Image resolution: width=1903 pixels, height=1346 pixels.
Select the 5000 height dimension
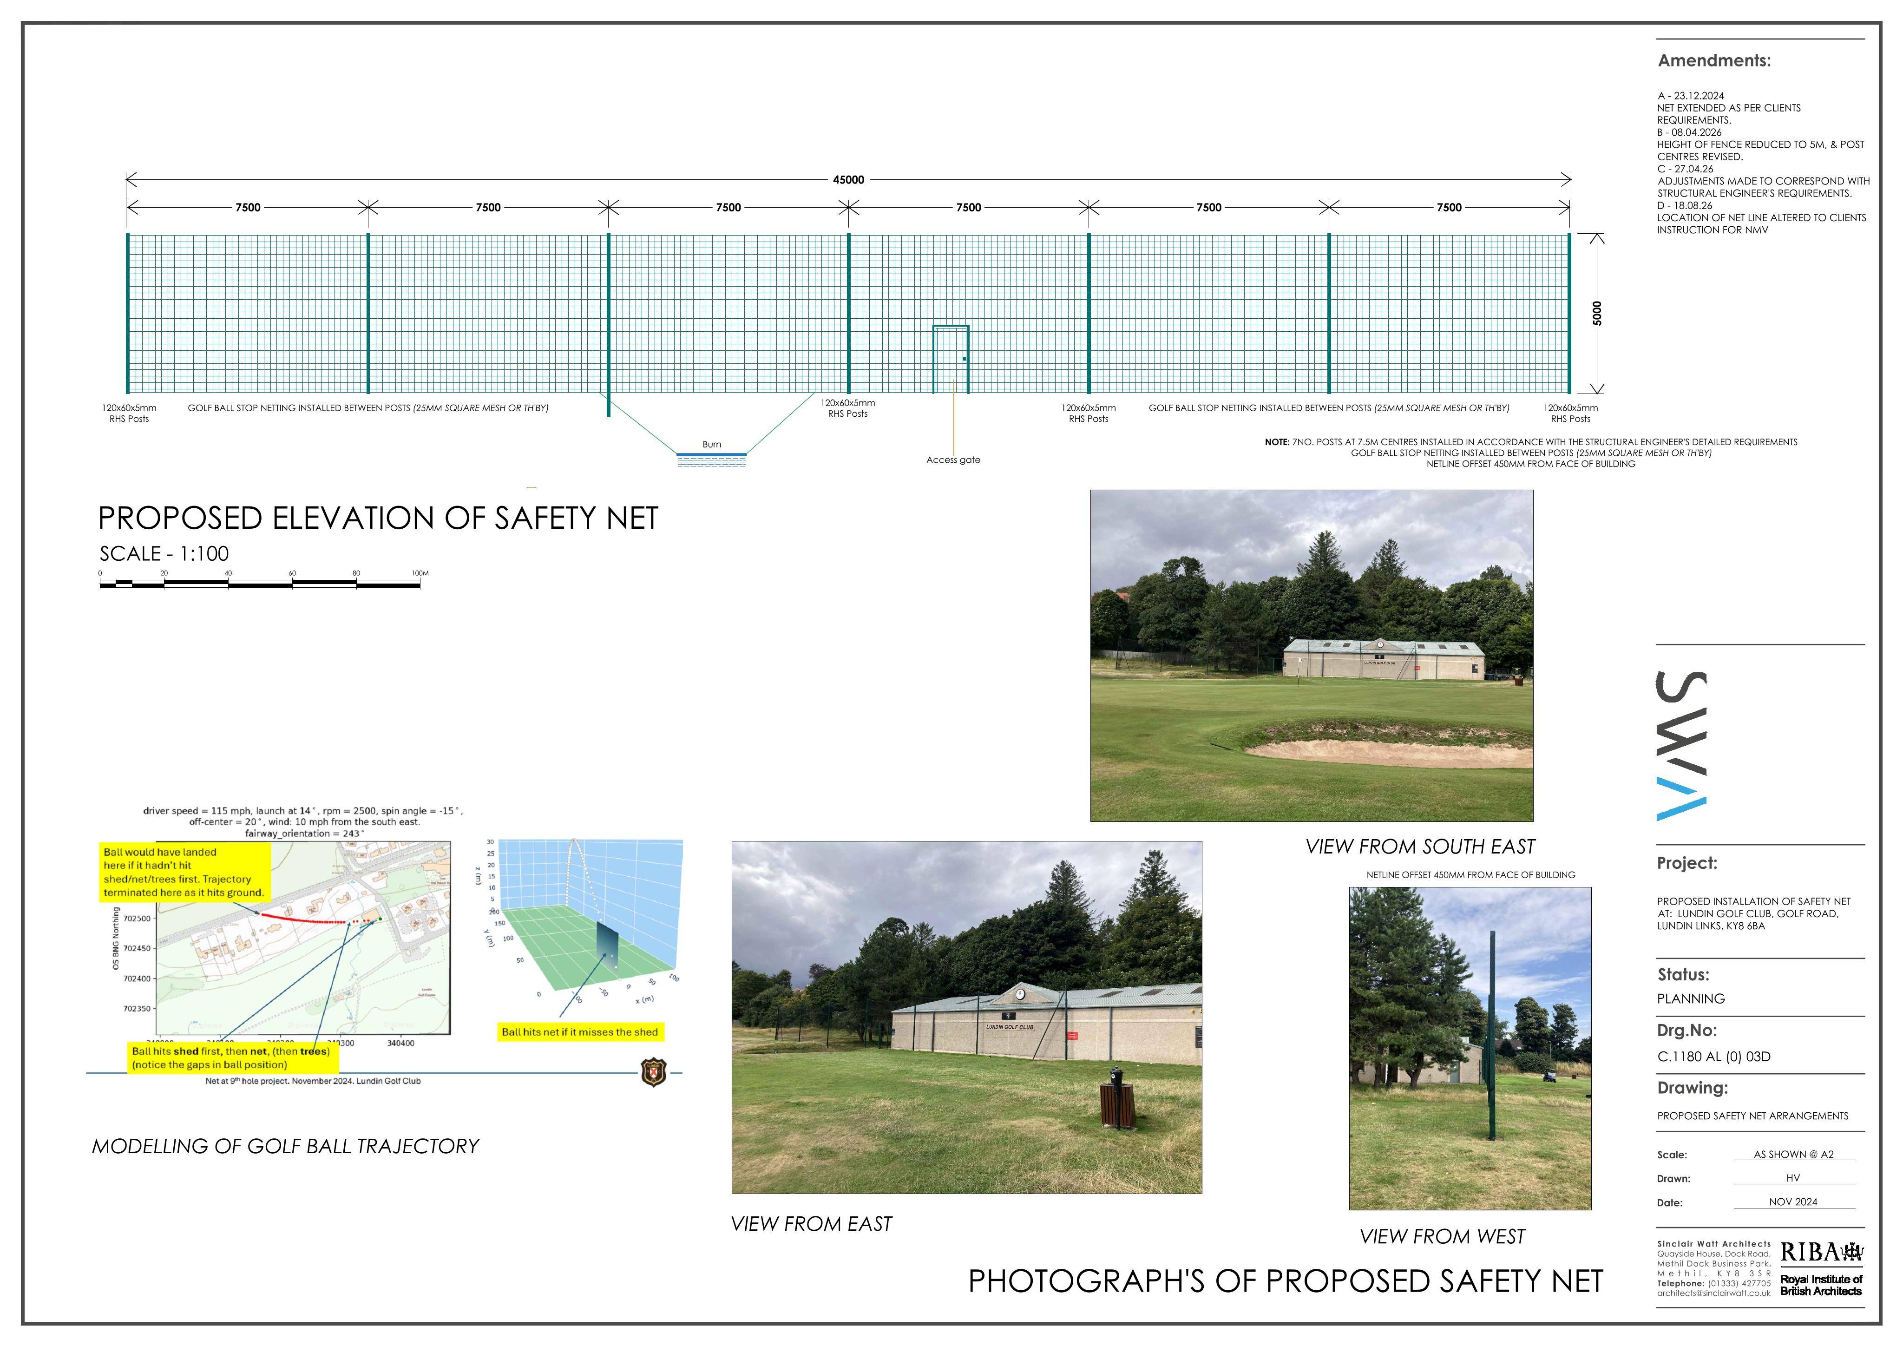coord(1596,313)
